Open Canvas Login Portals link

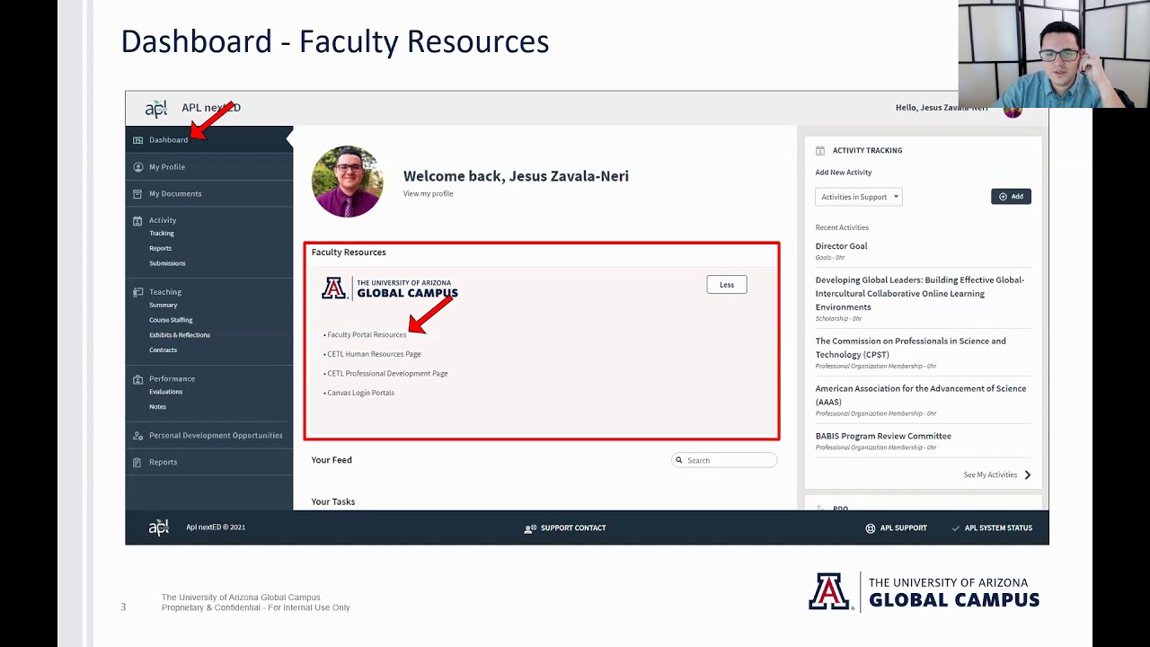tap(360, 393)
